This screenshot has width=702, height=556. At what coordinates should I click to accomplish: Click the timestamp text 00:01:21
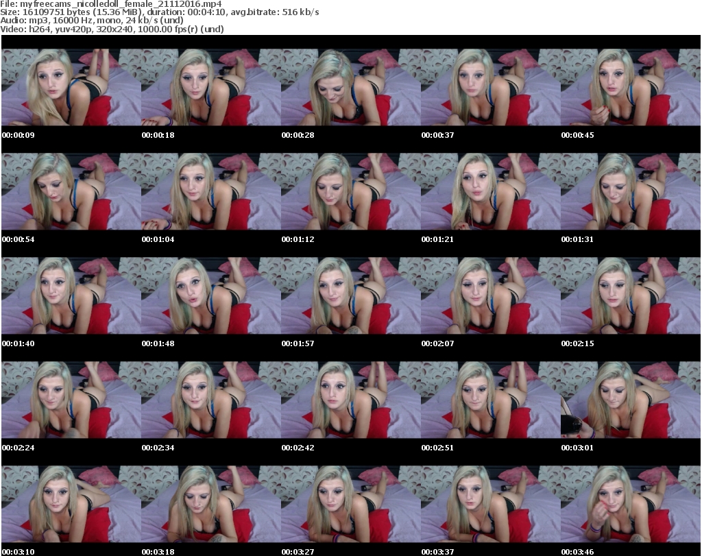click(437, 239)
